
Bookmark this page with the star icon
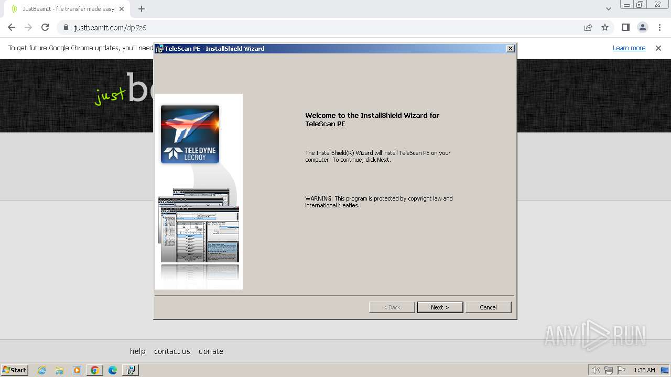[605, 27]
